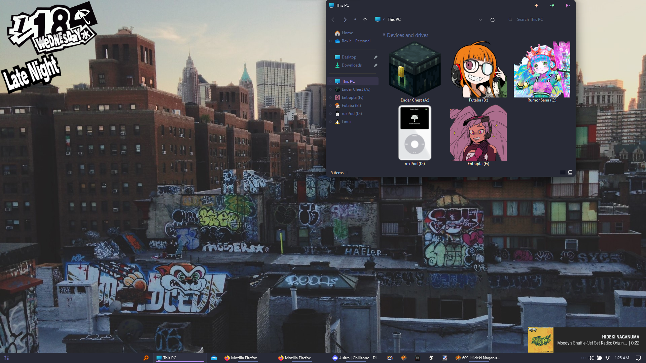Open volume control in system tray
The width and height of the screenshot is (646, 363).
[x=591, y=358]
